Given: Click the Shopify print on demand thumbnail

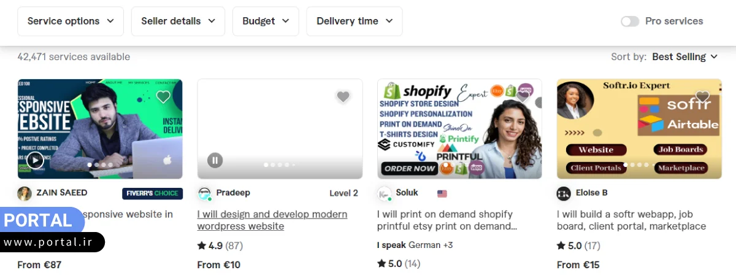Looking at the screenshot, I should 459,129.
